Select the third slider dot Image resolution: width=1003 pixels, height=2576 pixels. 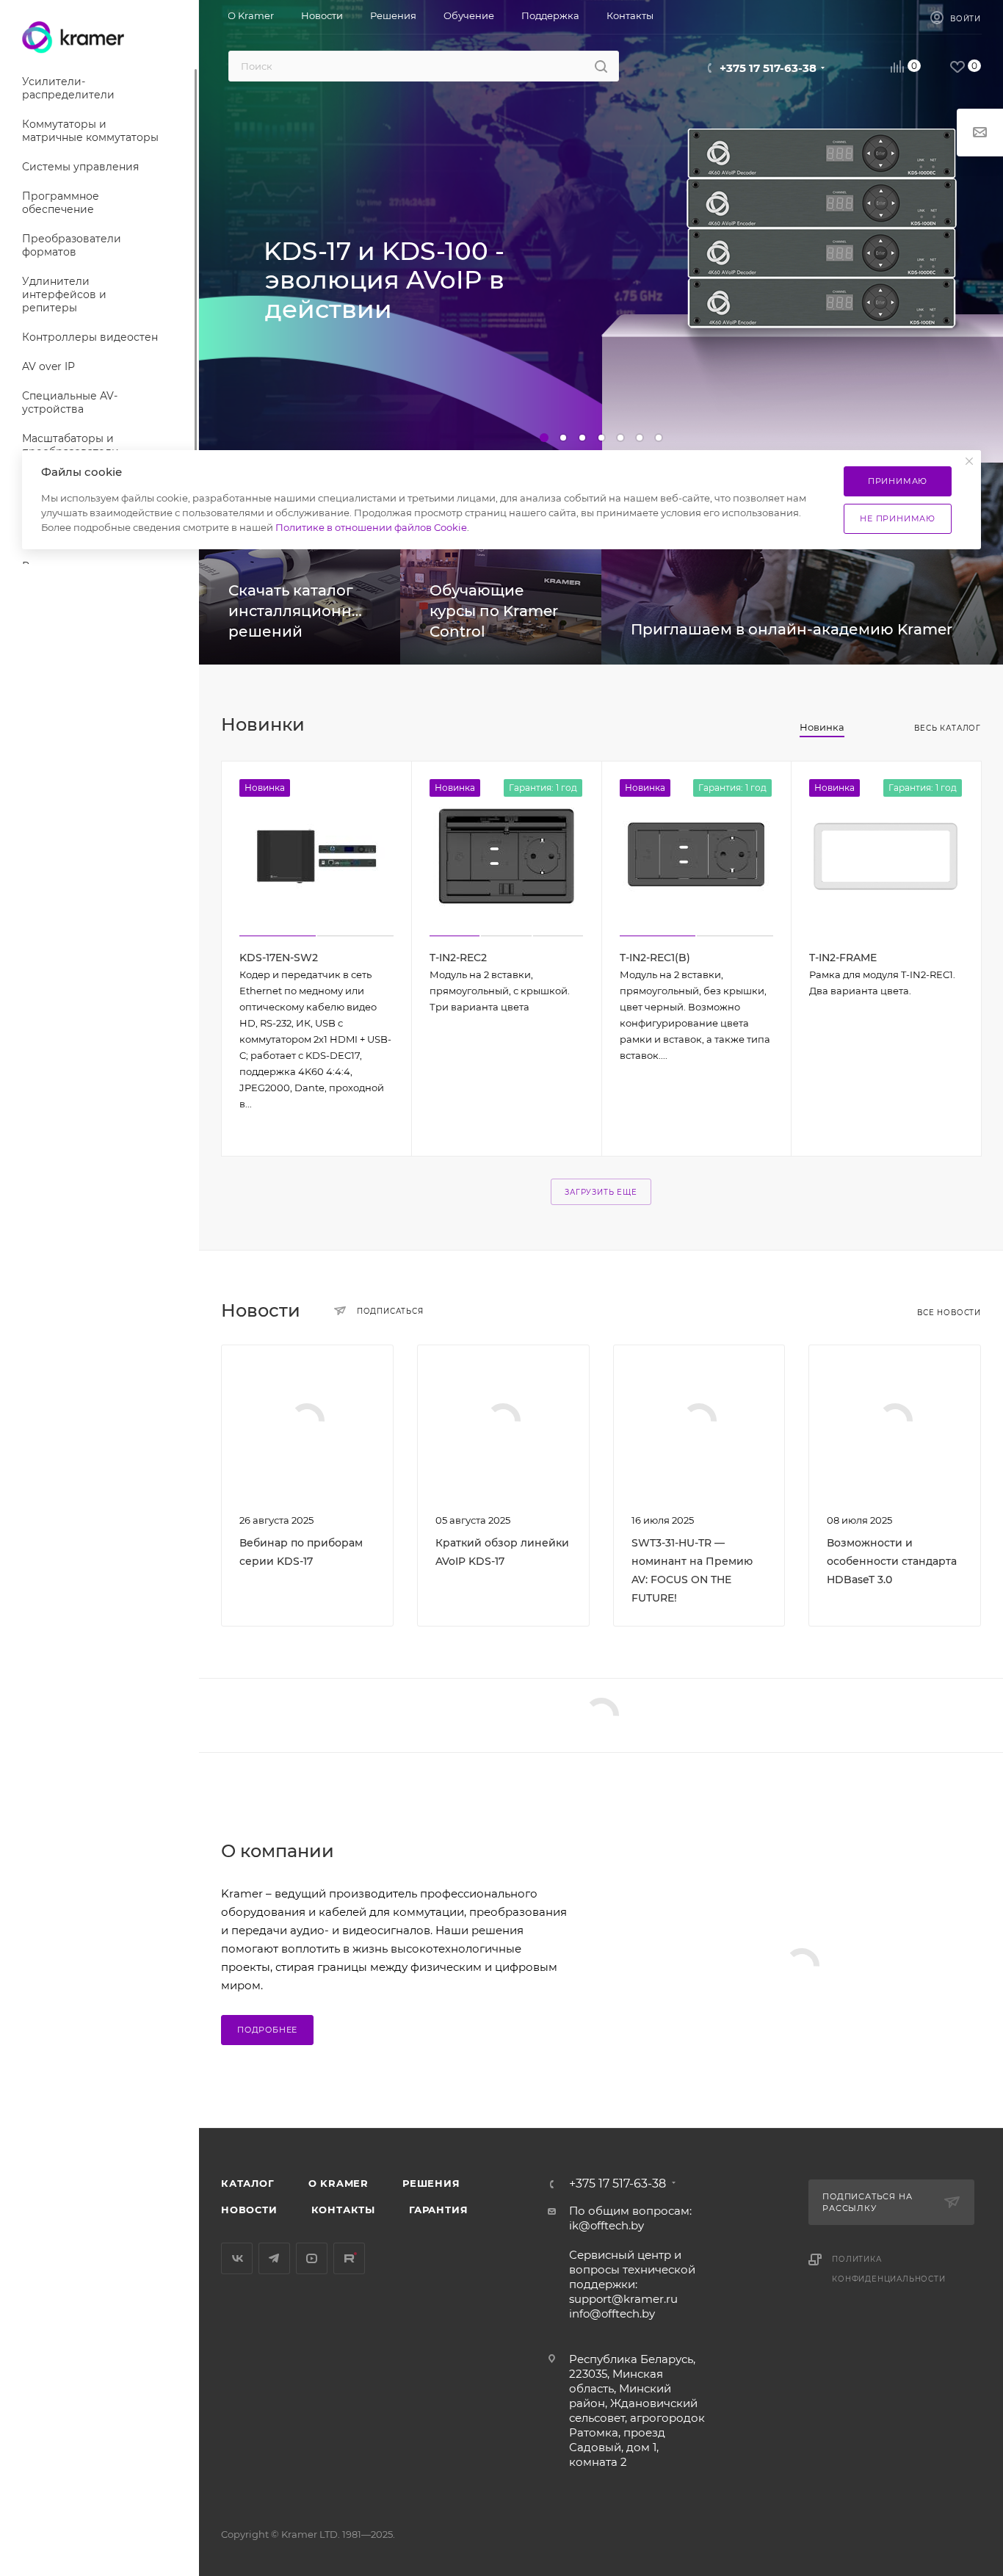tap(582, 437)
